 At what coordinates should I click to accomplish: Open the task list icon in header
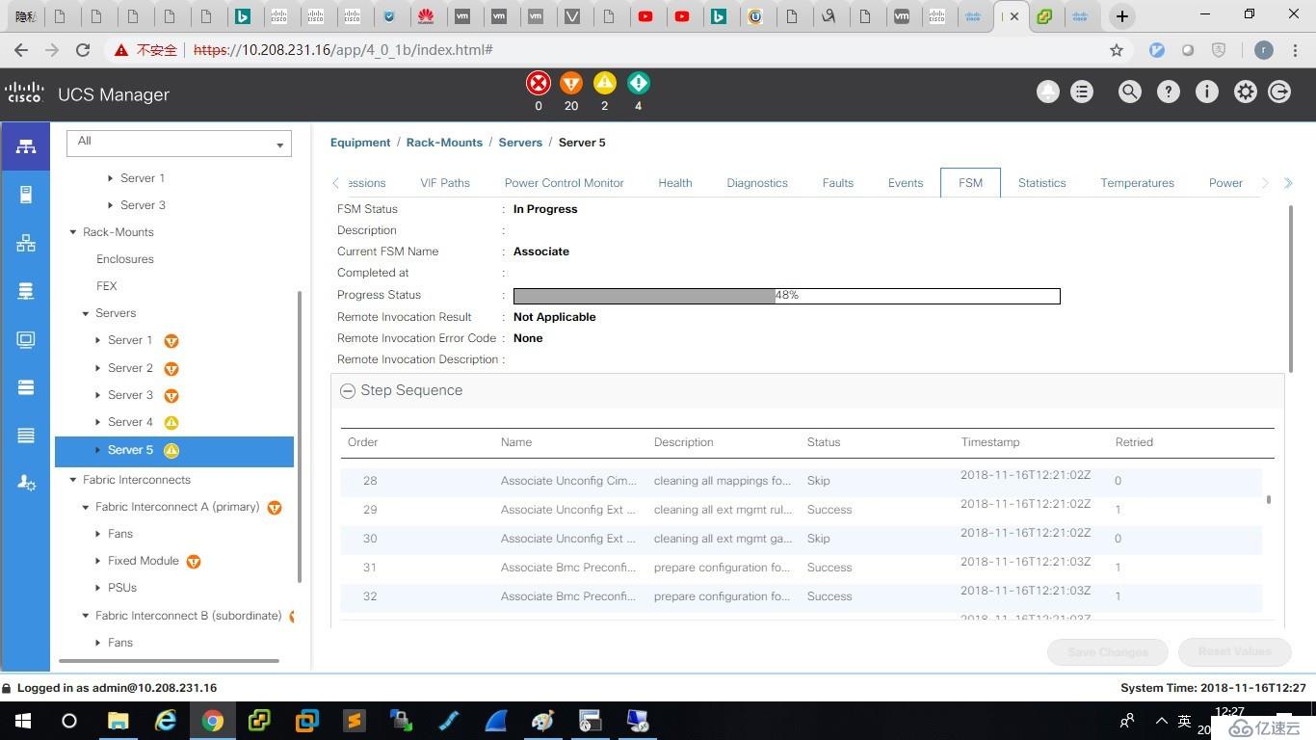coord(1082,92)
